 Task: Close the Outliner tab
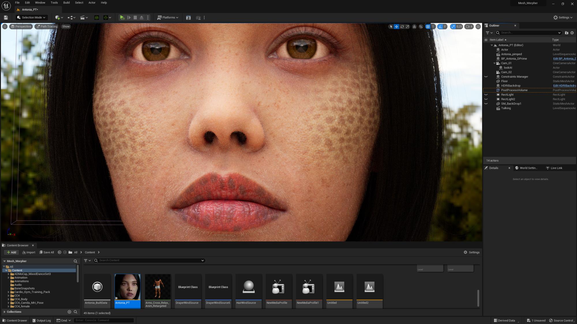point(515,26)
